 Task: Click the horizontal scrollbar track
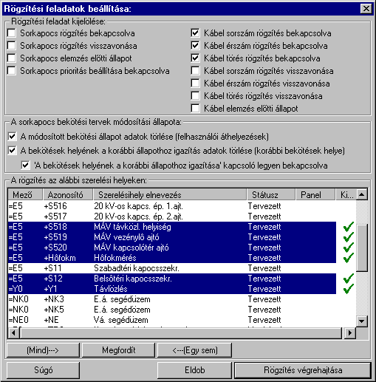[x=182, y=333]
